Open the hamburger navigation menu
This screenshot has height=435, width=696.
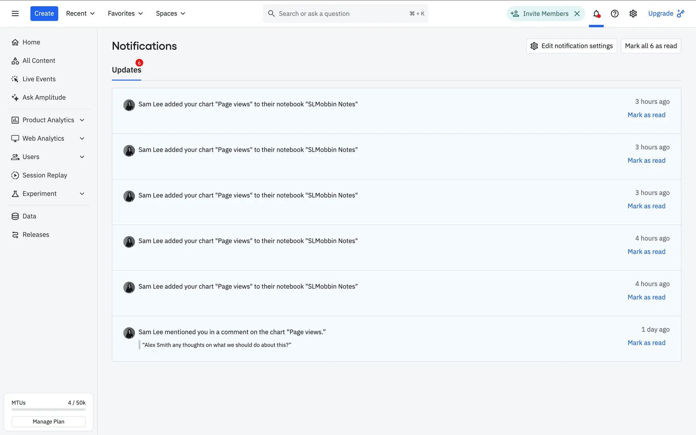click(15, 13)
